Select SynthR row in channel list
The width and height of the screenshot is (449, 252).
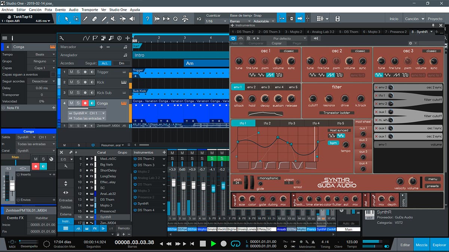click(x=103, y=217)
